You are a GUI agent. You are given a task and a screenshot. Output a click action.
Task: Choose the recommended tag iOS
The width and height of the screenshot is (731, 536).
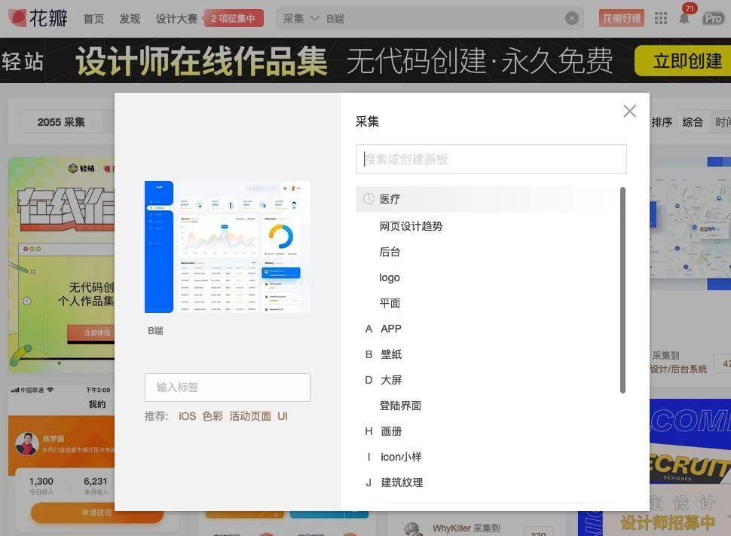point(187,416)
